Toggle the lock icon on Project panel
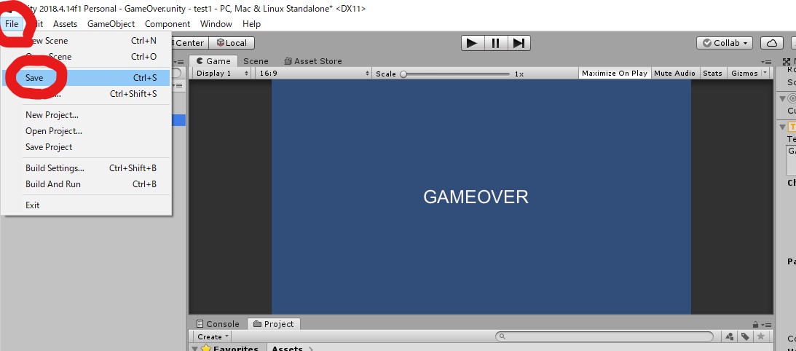This screenshot has width=796, height=351. tap(755, 325)
